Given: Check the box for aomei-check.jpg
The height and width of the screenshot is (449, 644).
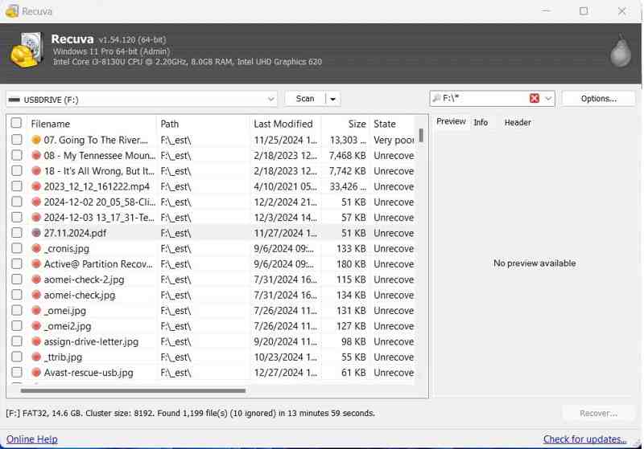Looking at the screenshot, I should pos(16,295).
